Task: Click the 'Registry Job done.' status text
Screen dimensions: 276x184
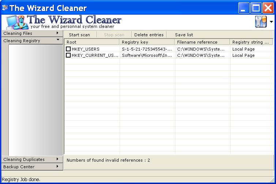Action: point(21,179)
